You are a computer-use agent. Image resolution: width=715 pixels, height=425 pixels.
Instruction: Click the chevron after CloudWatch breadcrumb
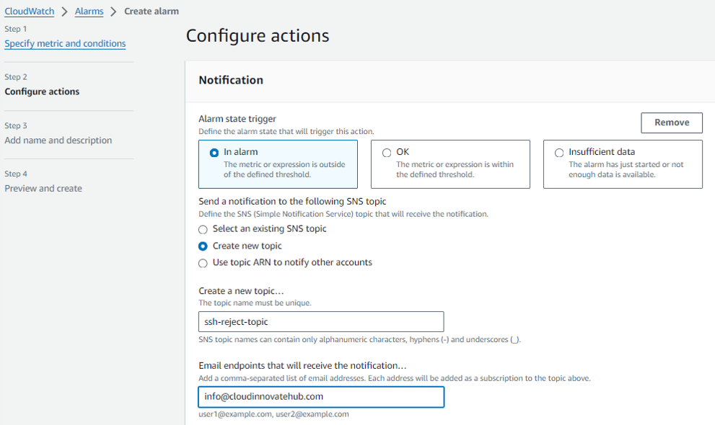pos(64,12)
